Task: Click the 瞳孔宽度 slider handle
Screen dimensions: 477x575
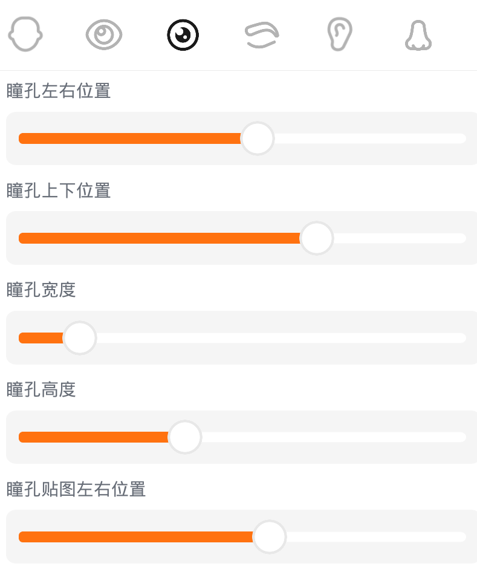Action: [x=80, y=338]
